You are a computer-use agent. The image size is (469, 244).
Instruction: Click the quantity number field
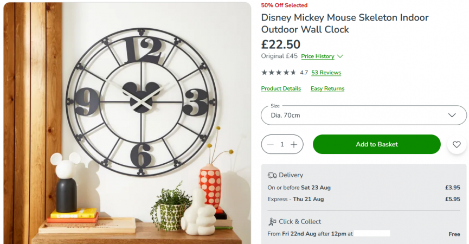click(x=282, y=144)
